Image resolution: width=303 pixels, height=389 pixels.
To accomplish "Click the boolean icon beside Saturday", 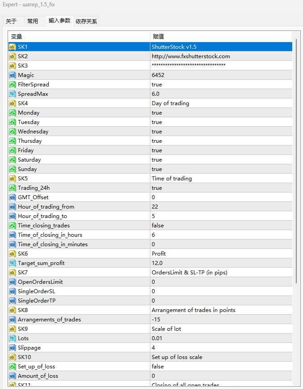I will pos(13,160).
